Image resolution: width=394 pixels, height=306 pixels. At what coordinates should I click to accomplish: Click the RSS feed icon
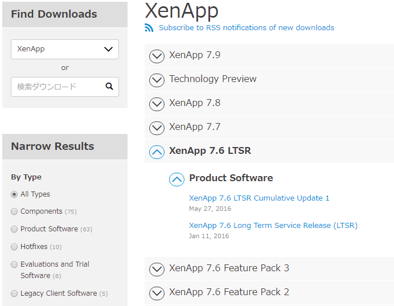click(x=149, y=28)
